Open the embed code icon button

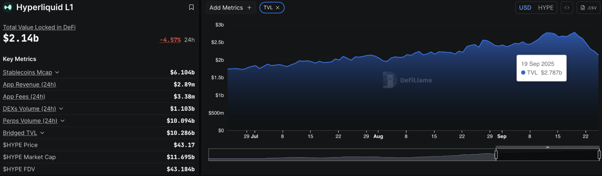pyautogui.click(x=567, y=8)
